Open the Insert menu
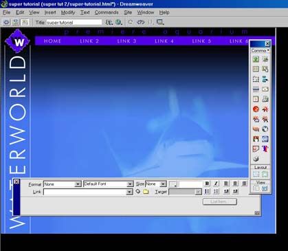The image size is (288, 251). 50,12
